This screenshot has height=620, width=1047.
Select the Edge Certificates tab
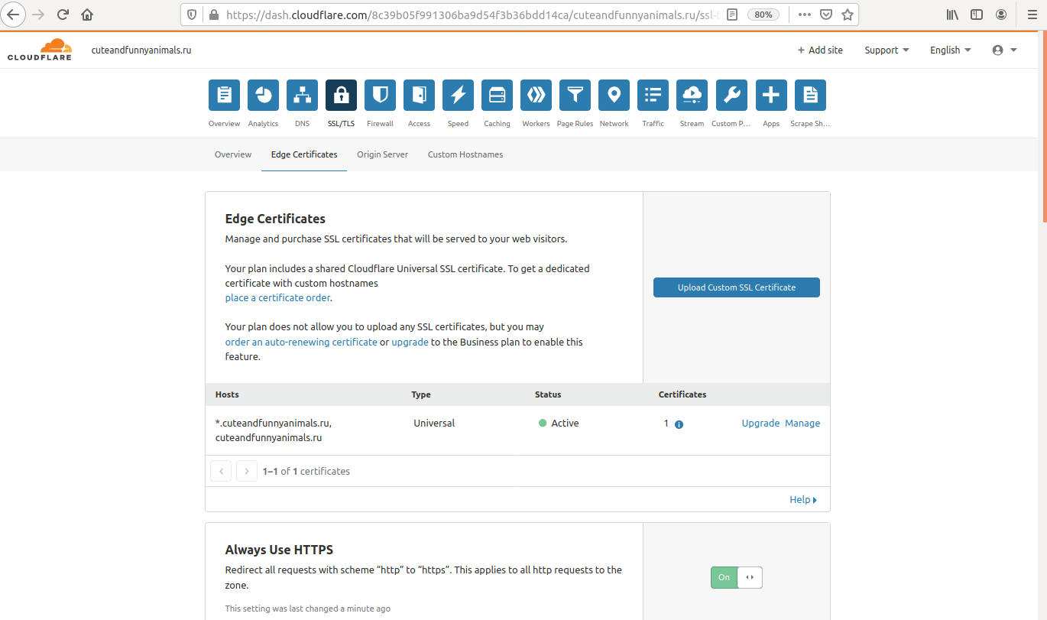[x=304, y=154]
